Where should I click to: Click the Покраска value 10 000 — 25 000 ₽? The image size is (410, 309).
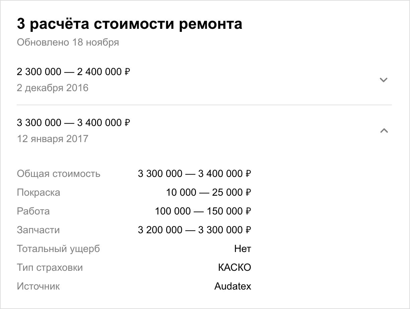click(209, 192)
